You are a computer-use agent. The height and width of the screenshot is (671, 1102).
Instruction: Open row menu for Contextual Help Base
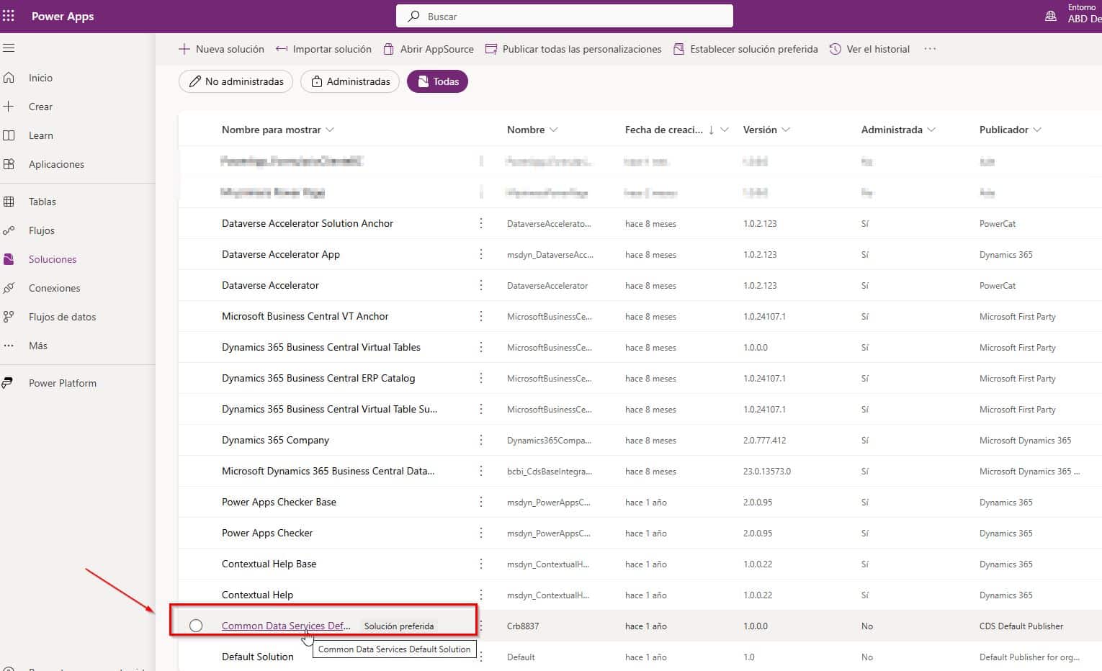481,564
